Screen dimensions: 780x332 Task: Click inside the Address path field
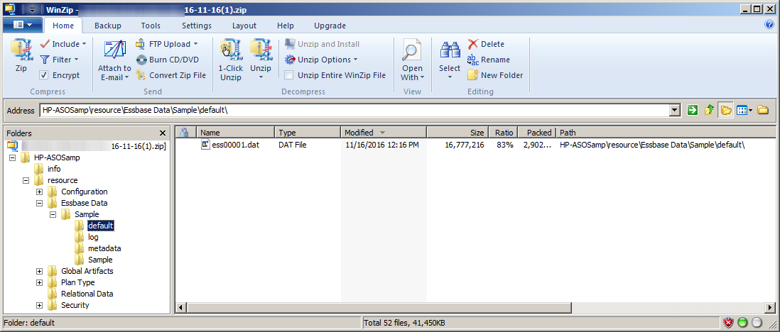click(354, 111)
